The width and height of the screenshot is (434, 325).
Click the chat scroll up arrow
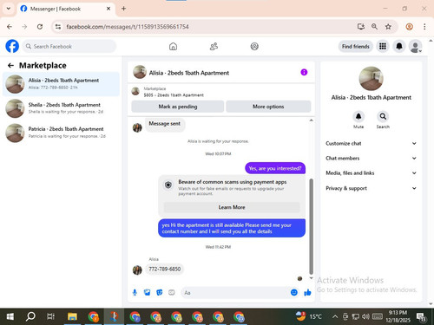pos(312,120)
